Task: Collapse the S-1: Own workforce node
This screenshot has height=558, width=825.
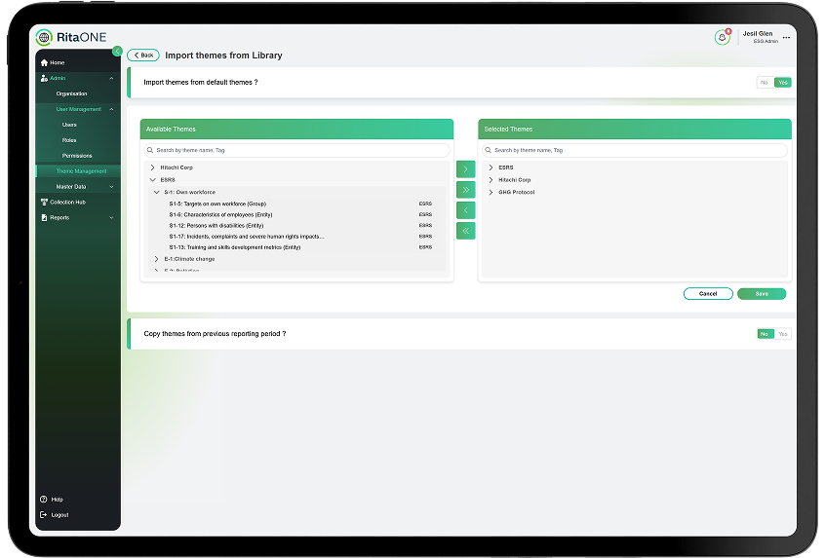Action: click(157, 192)
